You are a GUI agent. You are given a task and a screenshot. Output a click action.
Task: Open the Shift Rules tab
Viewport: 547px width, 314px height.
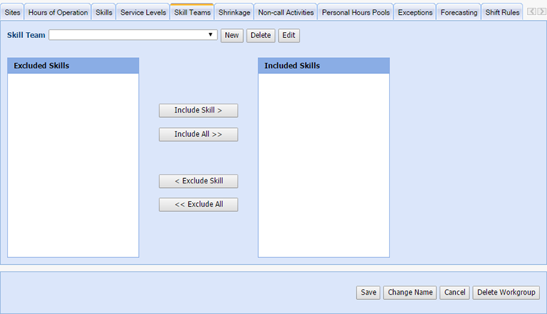502,12
